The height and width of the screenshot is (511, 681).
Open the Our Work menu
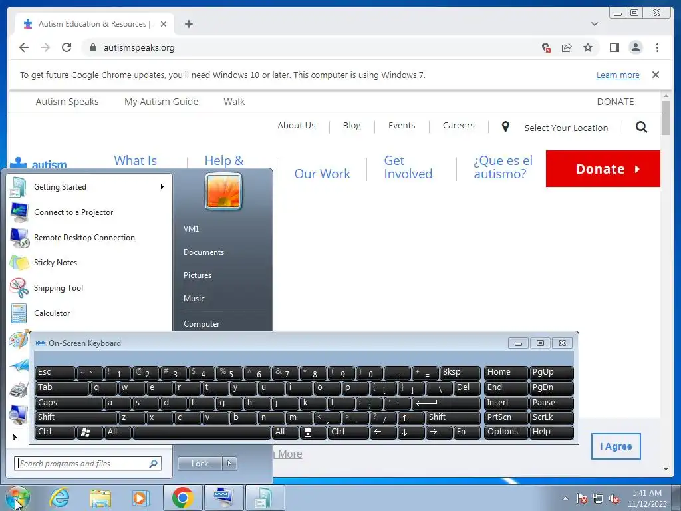coord(323,174)
